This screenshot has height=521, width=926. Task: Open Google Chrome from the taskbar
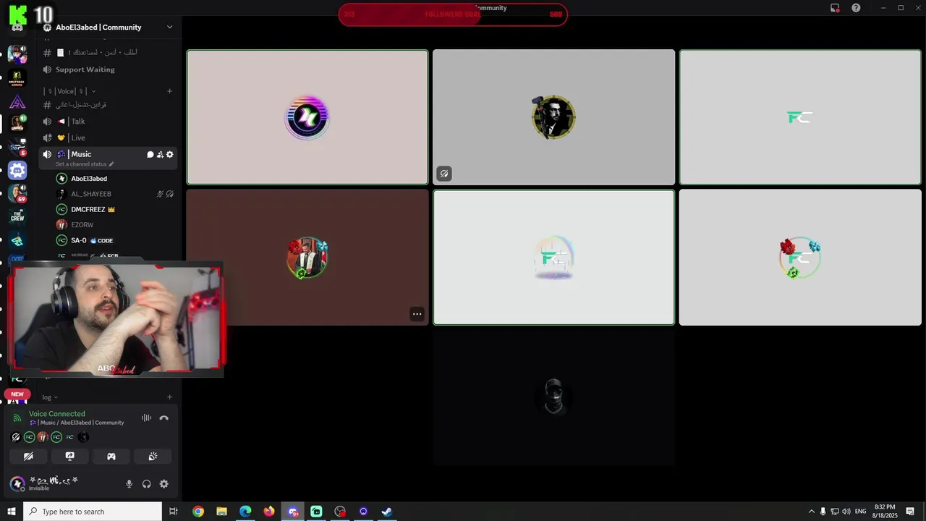[x=197, y=512]
